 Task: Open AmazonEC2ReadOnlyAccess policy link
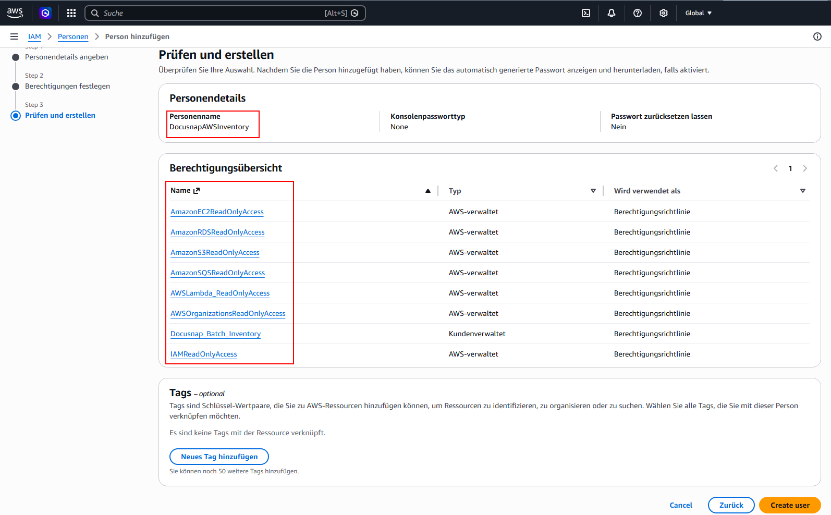(x=217, y=212)
